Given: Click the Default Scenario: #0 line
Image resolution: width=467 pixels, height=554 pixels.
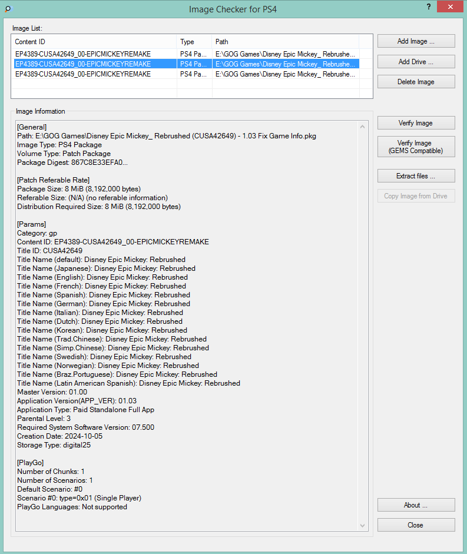Looking at the screenshot, I should (x=50, y=489).
